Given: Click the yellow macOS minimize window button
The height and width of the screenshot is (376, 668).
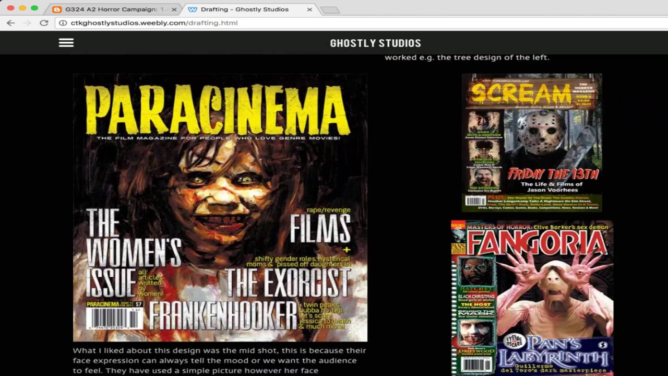Looking at the screenshot, I should (22, 8).
